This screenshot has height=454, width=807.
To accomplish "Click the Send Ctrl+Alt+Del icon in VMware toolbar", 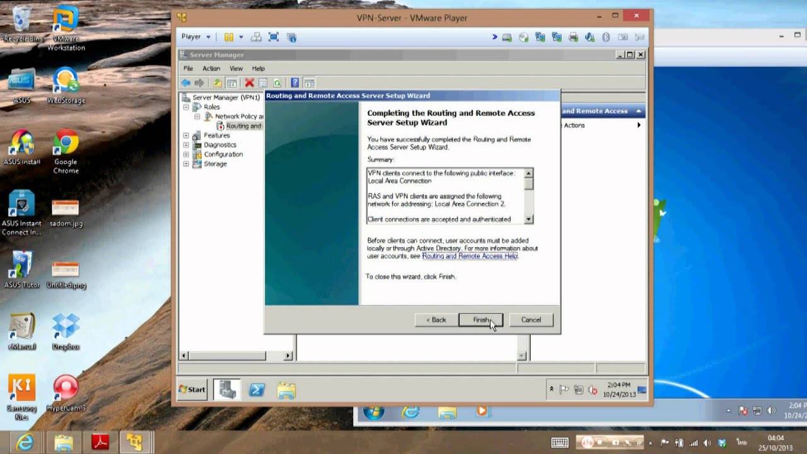I will [256, 37].
